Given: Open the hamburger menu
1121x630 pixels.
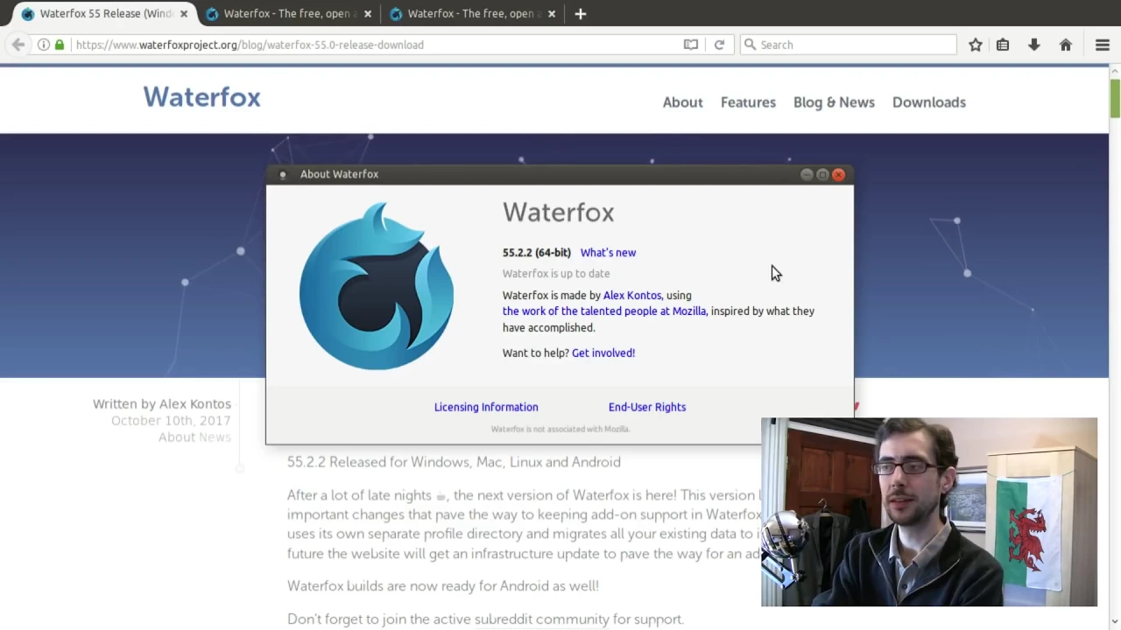Looking at the screenshot, I should (x=1103, y=45).
